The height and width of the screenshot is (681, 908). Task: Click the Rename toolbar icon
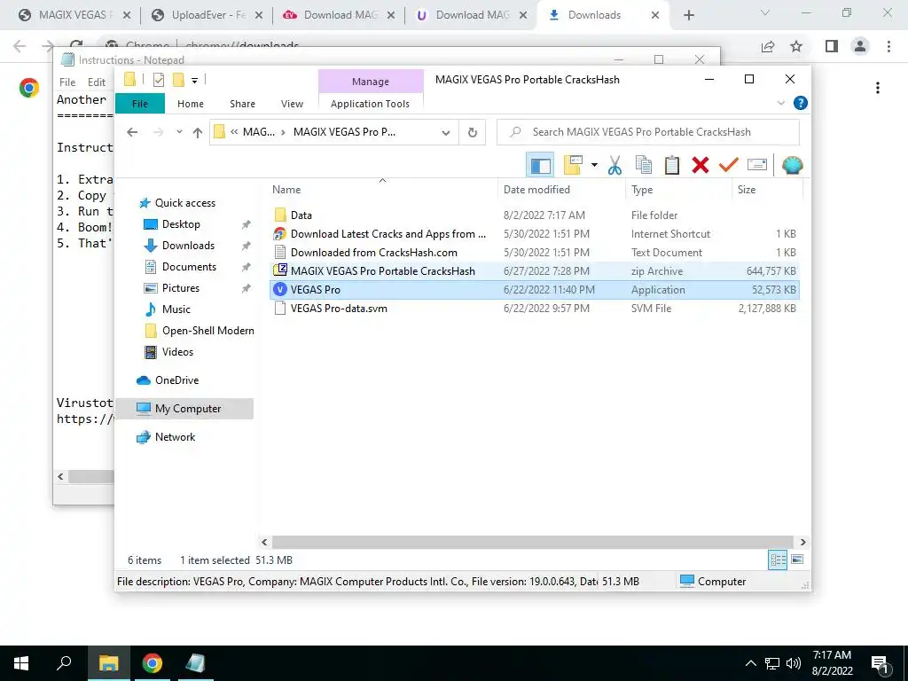(x=757, y=165)
